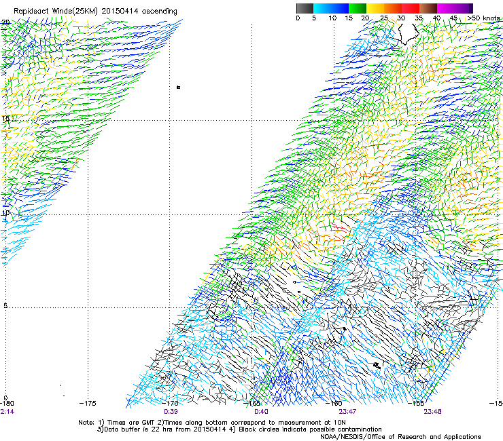Viewport: 503px width, 441px height.
Task: Click the black island outline at top of map
Action: point(408,35)
